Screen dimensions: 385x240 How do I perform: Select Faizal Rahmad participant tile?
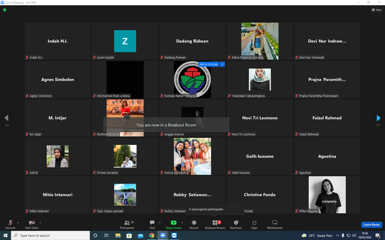(x=327, y=118)
